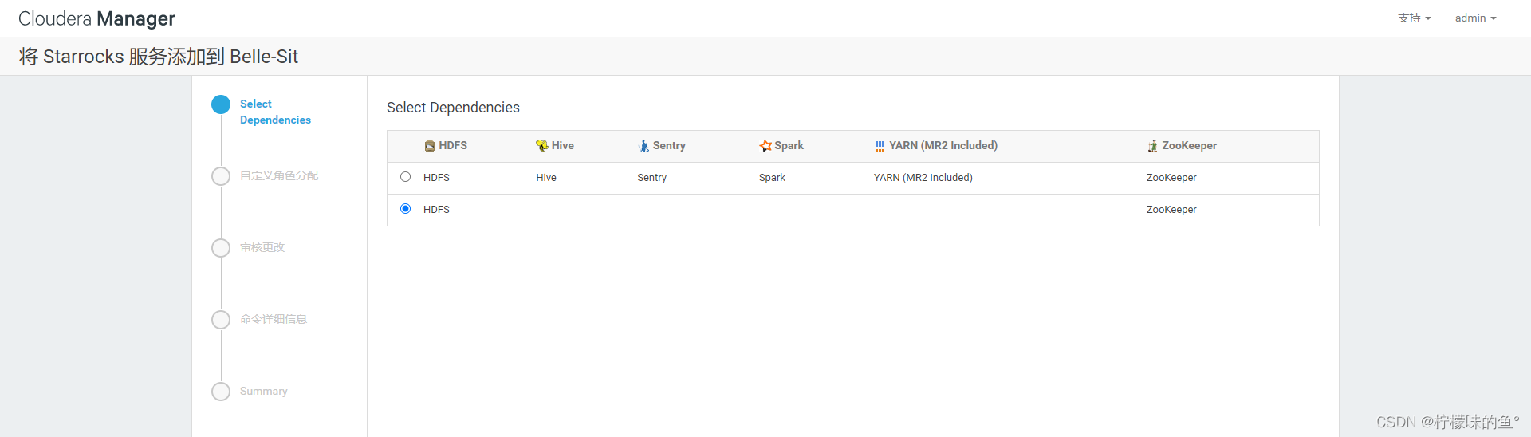This screenshot has height=437, width=1531.
Task: Click ZooKeeper cell in the first row
Action: [x=1171, y=178]
